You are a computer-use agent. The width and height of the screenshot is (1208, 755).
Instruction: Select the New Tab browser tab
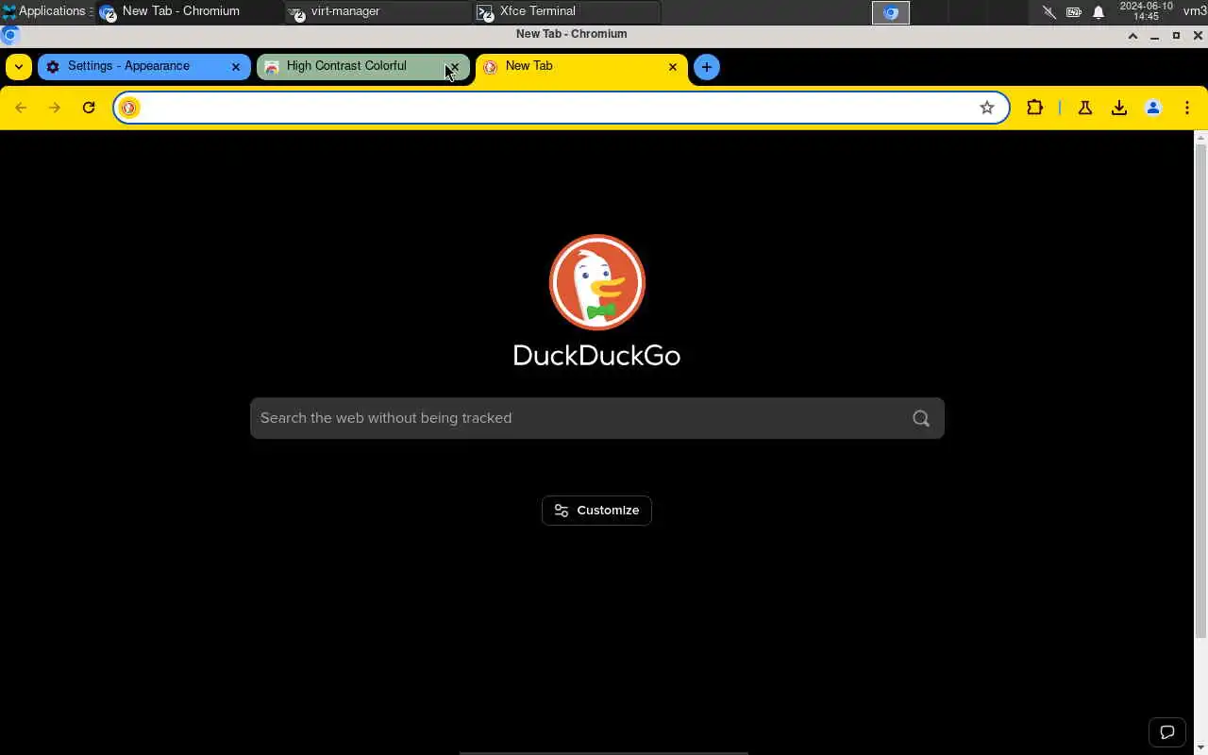[582, 66]
